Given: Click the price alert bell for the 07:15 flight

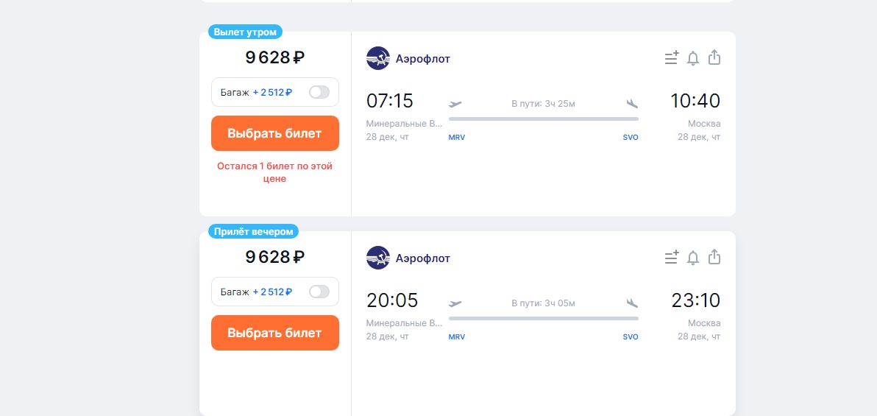Looking at the screenshot, I should click(x=692, y=58).
